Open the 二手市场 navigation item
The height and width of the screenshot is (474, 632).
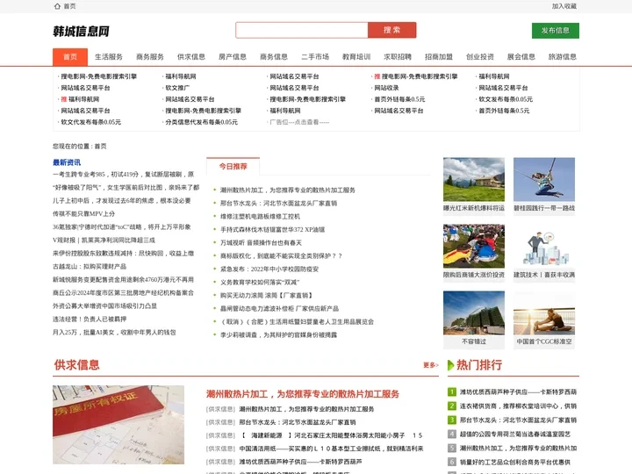[x=315, y=57]
